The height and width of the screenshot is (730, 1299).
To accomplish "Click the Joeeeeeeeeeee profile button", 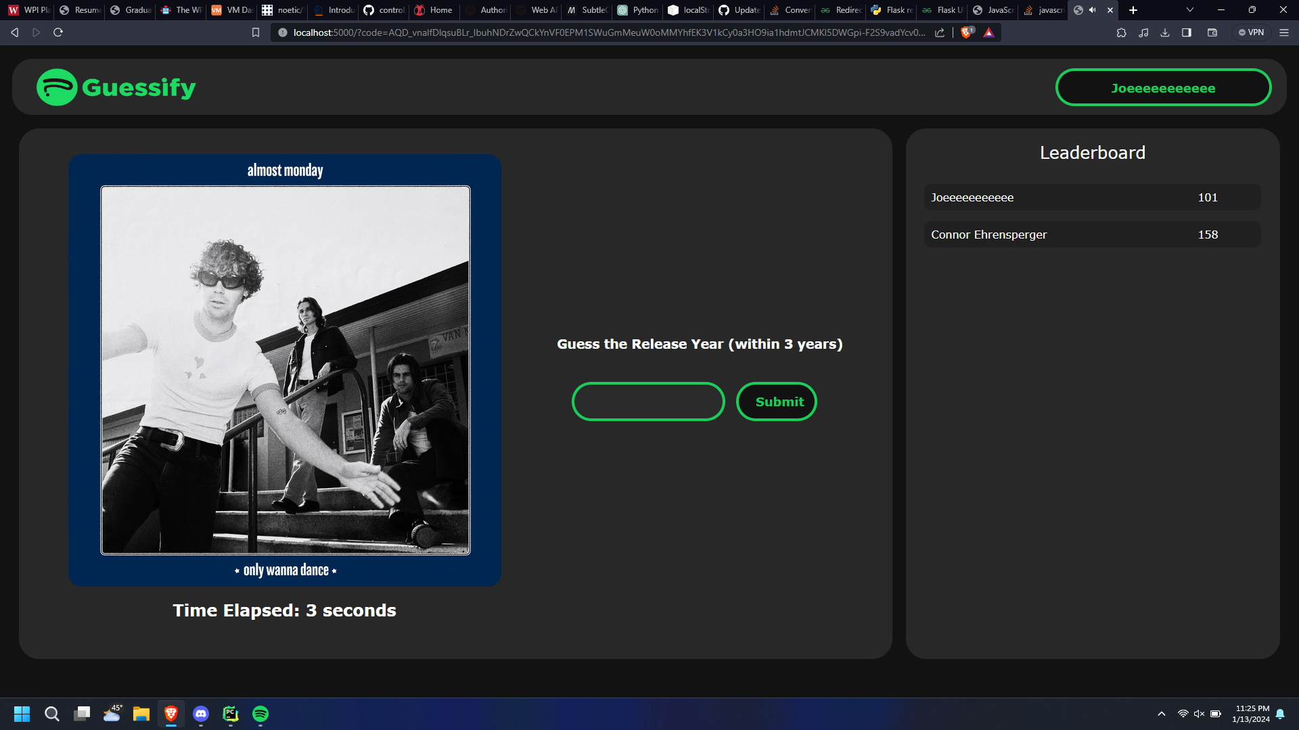I will [x=1163, y=88].
